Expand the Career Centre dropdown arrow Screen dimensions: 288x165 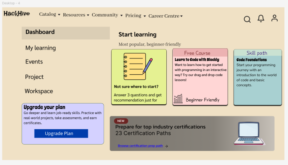(181, 16)
